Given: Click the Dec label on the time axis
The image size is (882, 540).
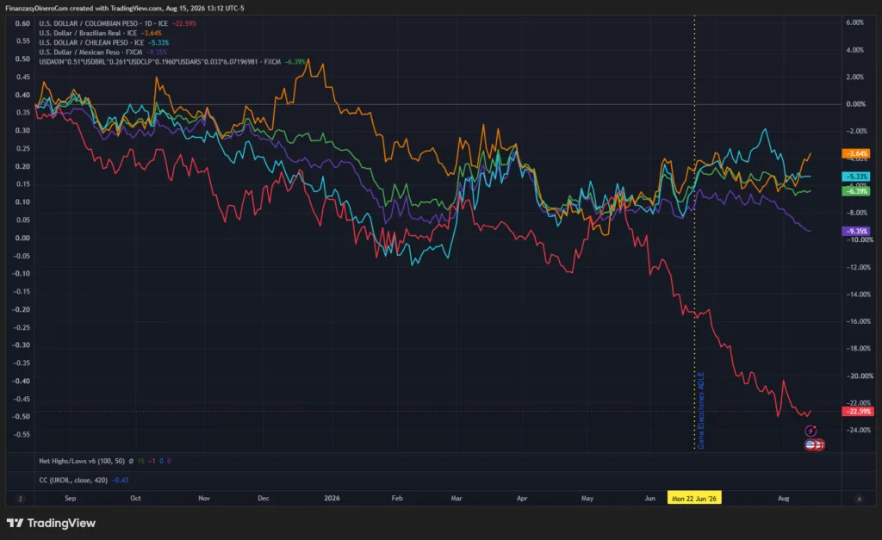Looking at the screenshot, I should (x=264, y=499).
